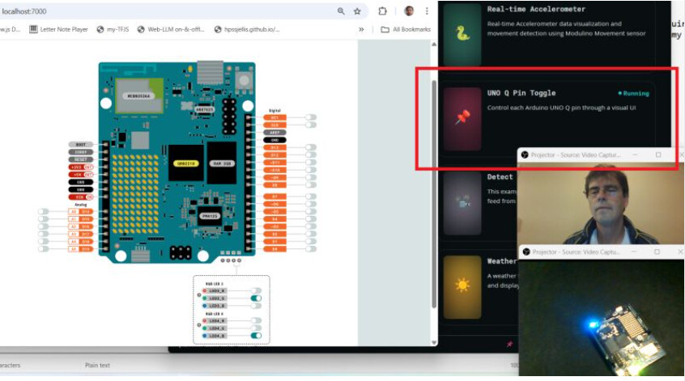Click the localhost:7000 address bar
The height and width of the screenshot is (381, 685).
coord(162,11)
